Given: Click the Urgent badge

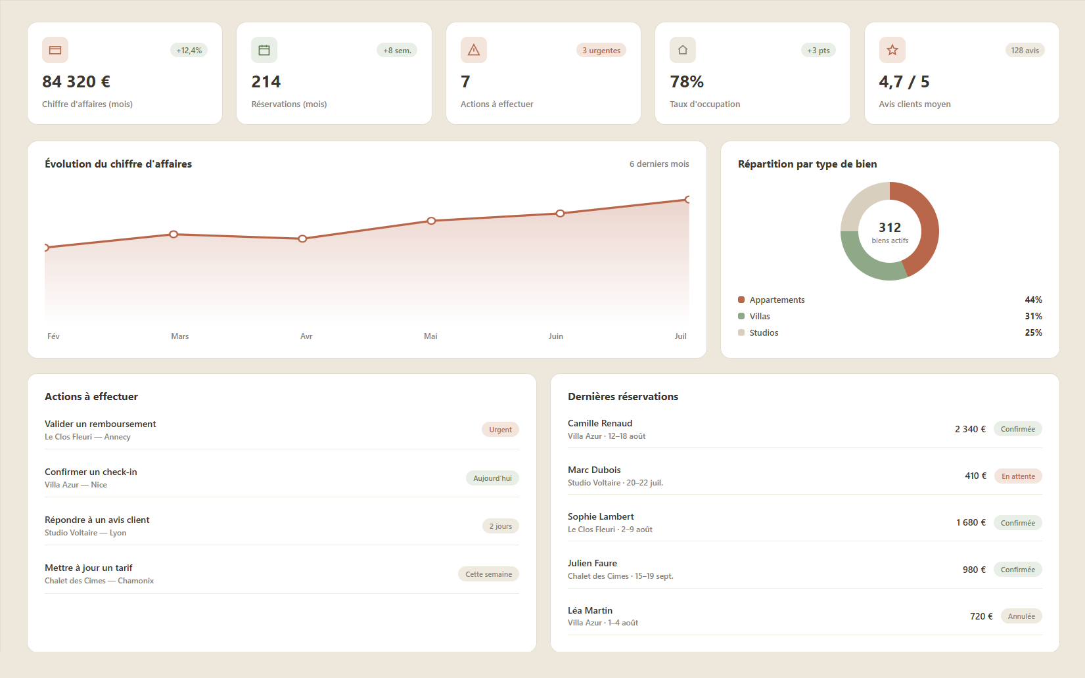Looking at the screenshot, I should click(500, 430).
